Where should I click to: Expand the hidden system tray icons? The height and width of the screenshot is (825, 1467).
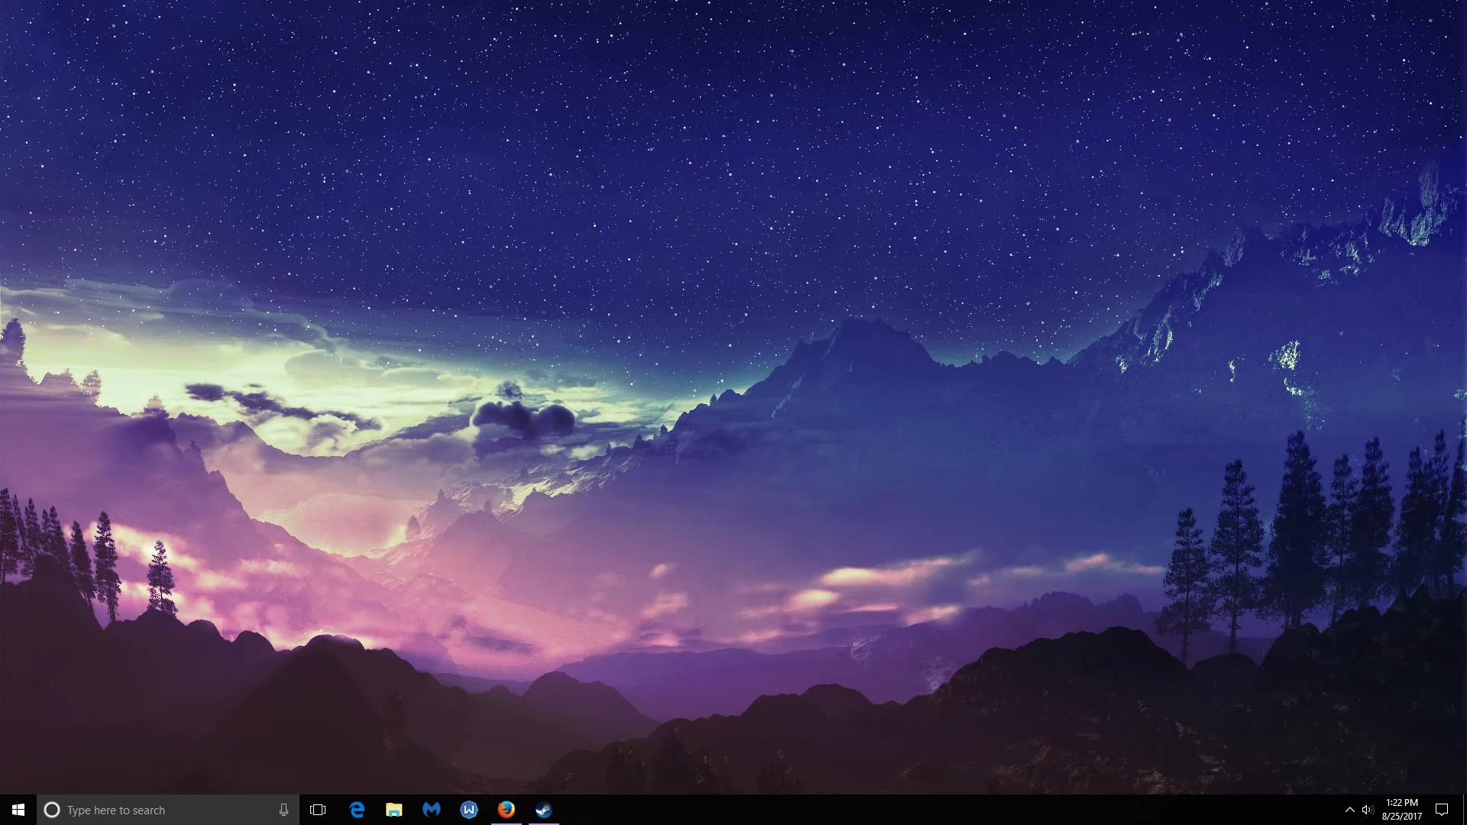pos(1349,810)
